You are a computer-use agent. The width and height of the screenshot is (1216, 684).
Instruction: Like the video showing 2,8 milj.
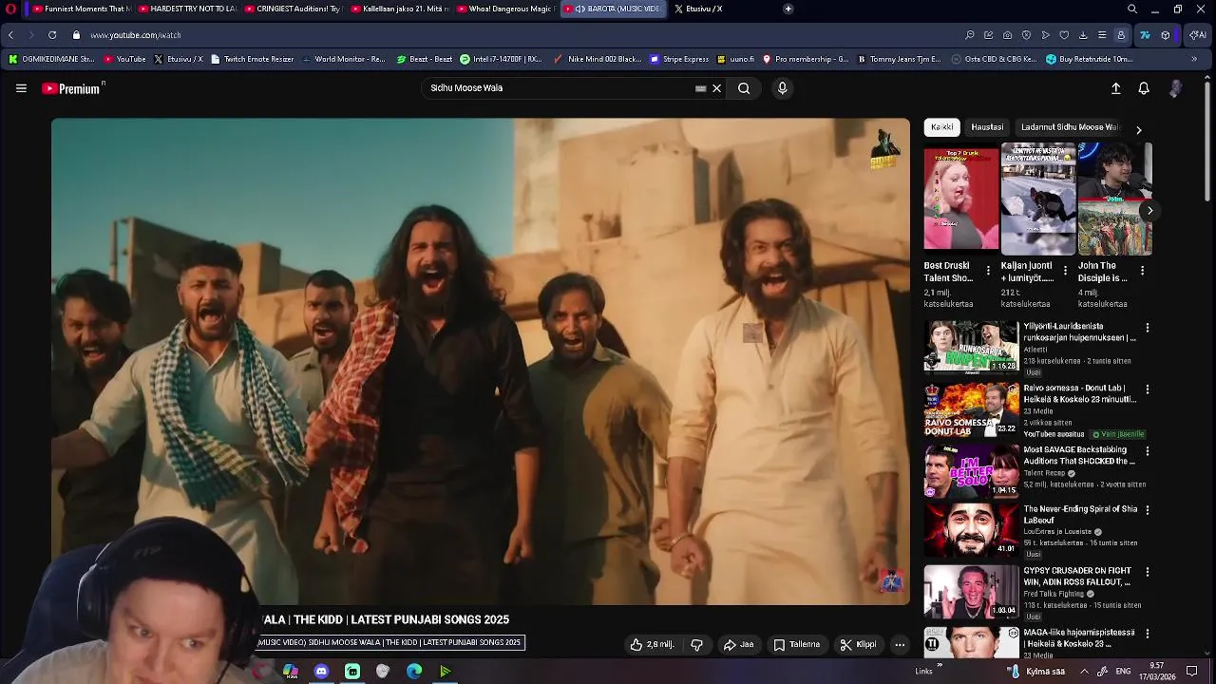pyautogui.click(x=652, y=645)
